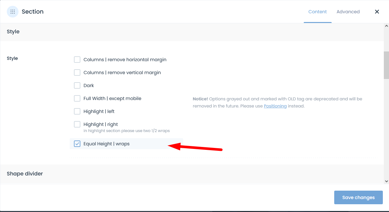
Task: Click the Save changes button
Action: pyautogui.click(x=359, y=197)
